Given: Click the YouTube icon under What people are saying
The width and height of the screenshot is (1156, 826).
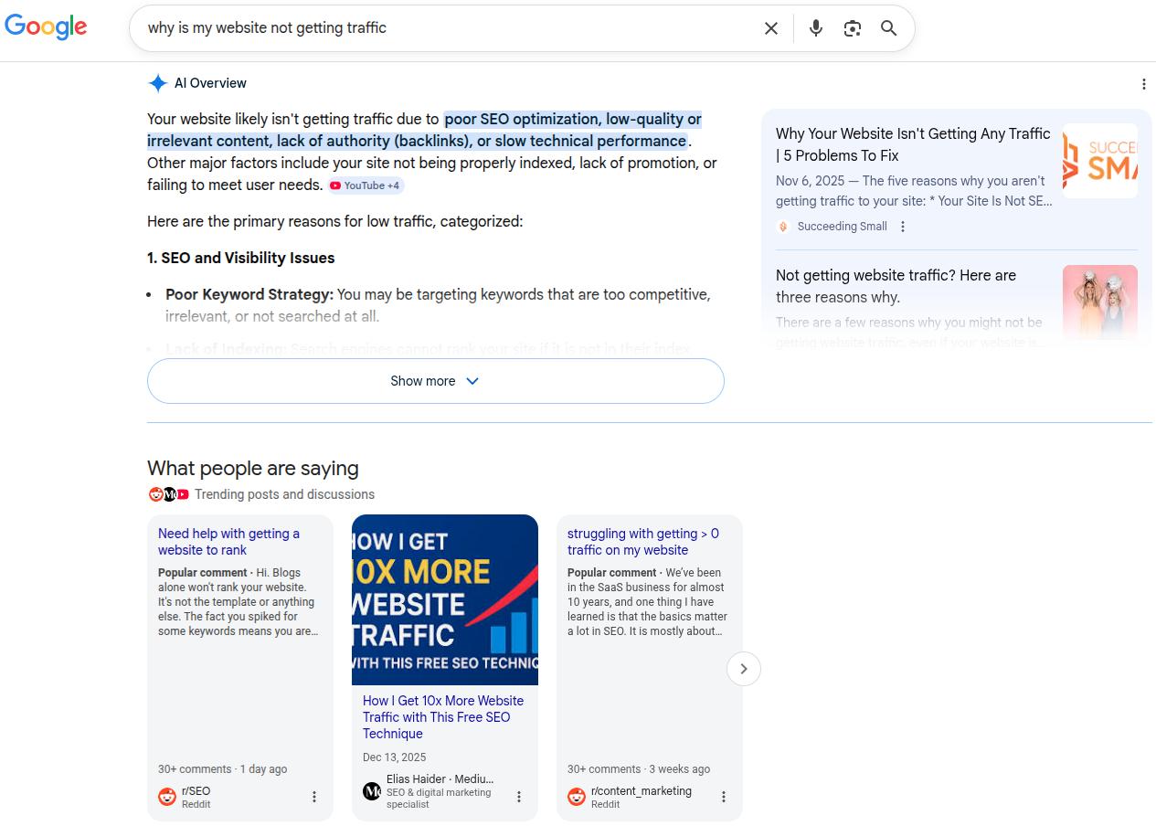Looking at the screenshot, I should coord(183,493).
